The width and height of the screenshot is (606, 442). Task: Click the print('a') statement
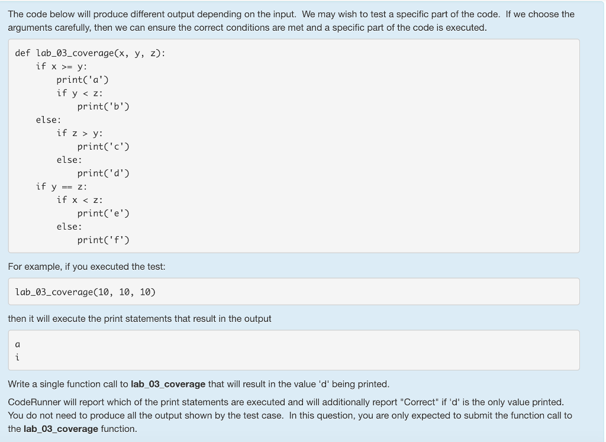click(x=83, y=80)
